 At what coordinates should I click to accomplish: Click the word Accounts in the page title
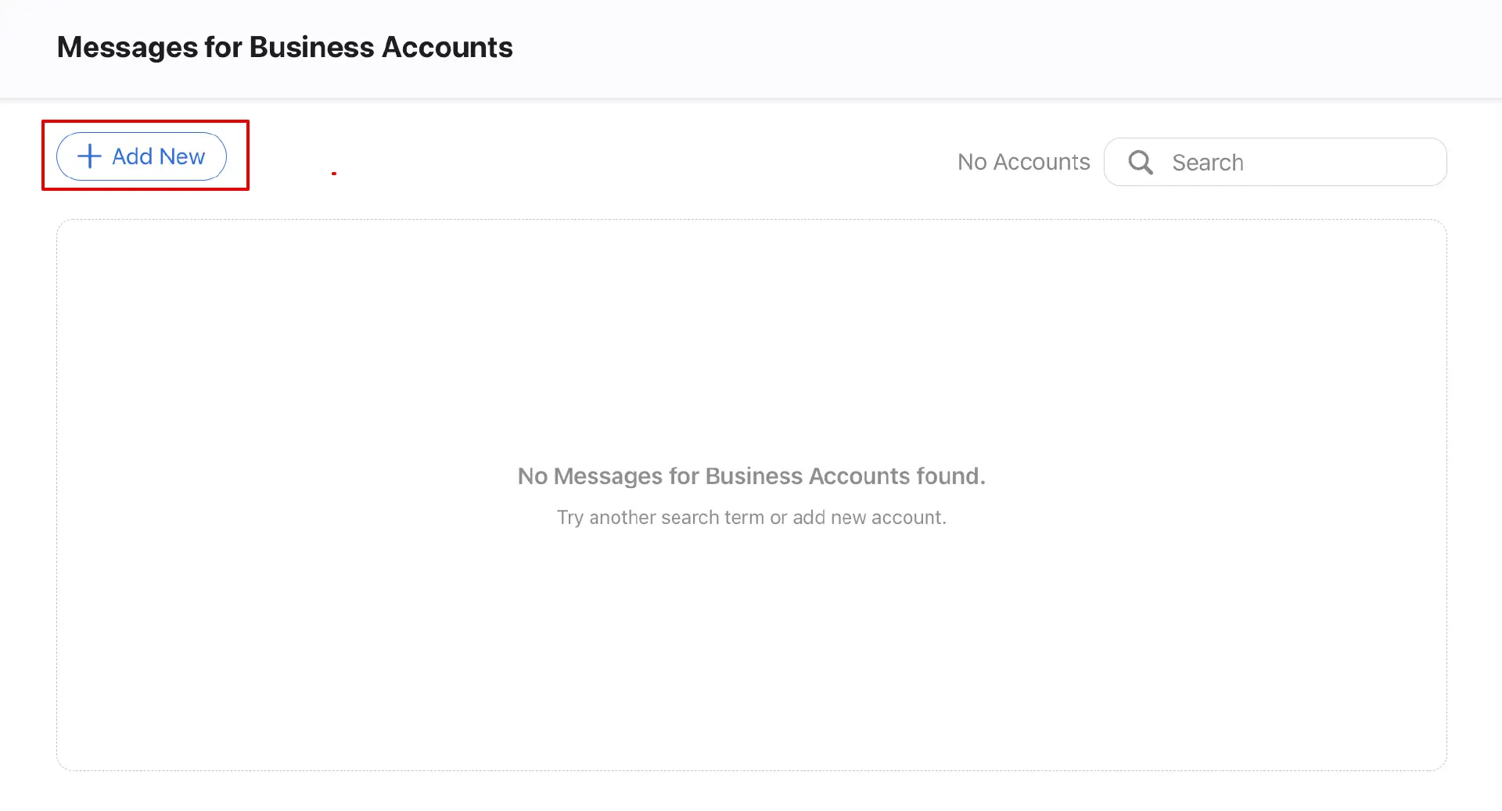click(x=447, y=48)
